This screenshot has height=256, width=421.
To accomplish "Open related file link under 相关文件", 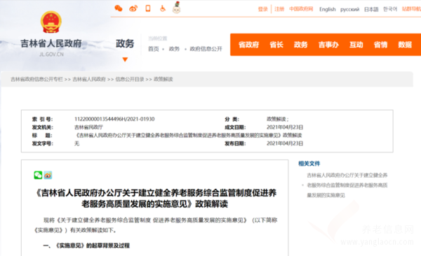I will click(347, 185).
